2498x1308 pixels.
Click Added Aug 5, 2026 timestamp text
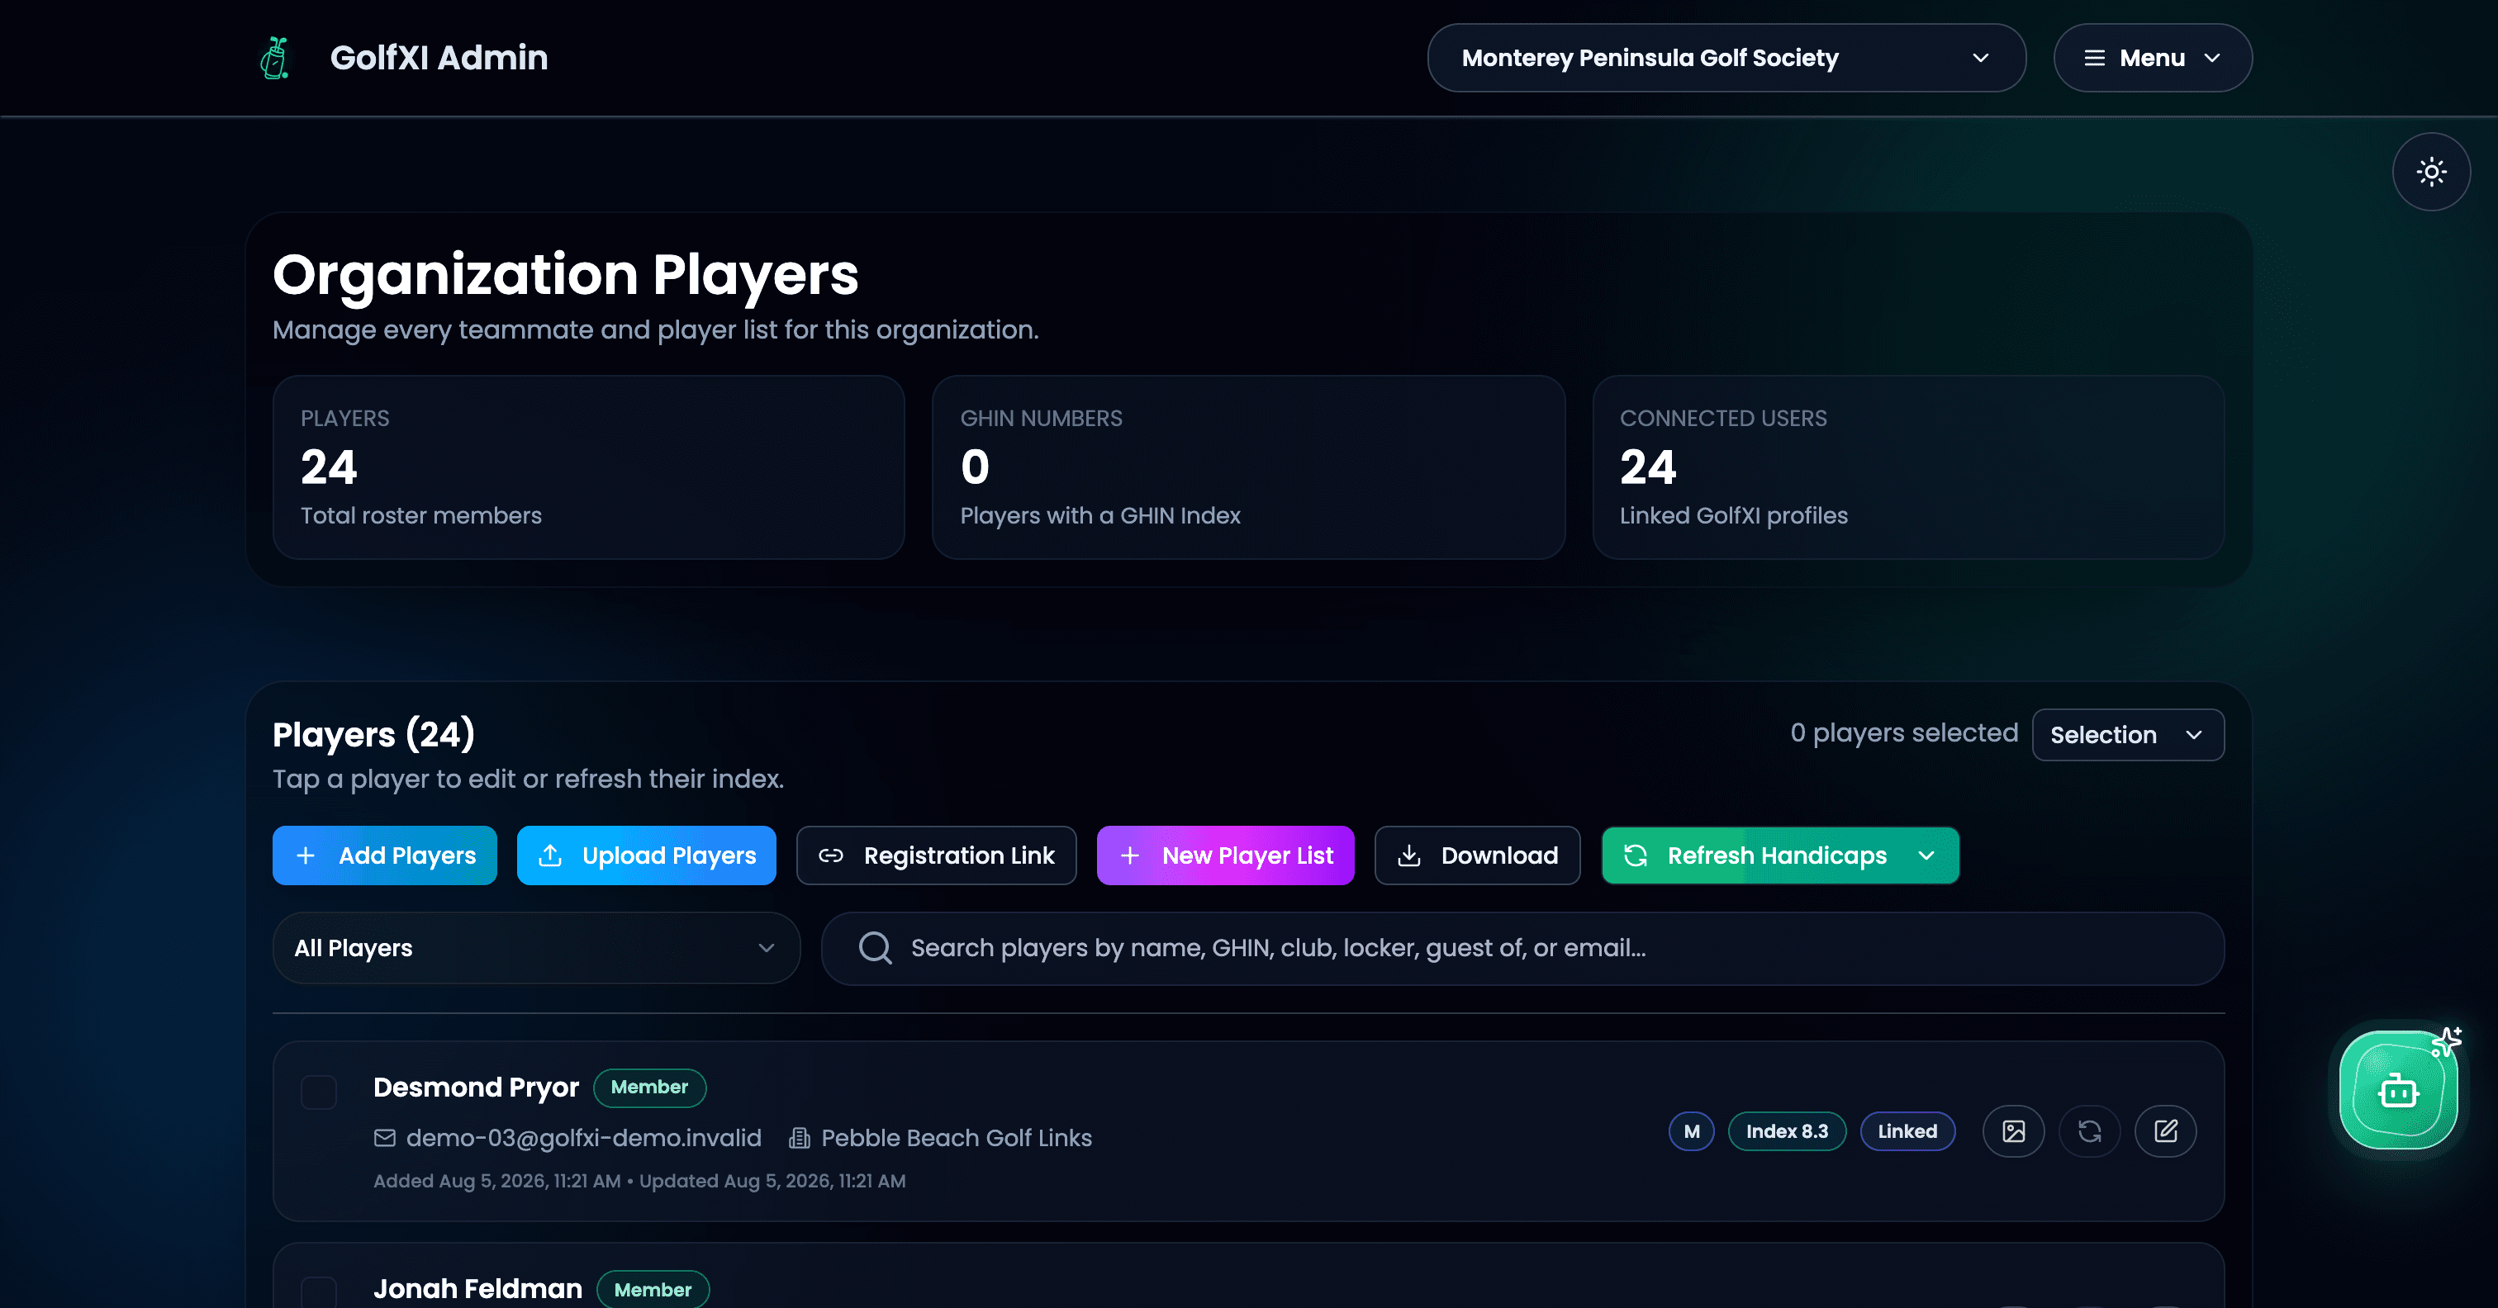[496, 1181]
